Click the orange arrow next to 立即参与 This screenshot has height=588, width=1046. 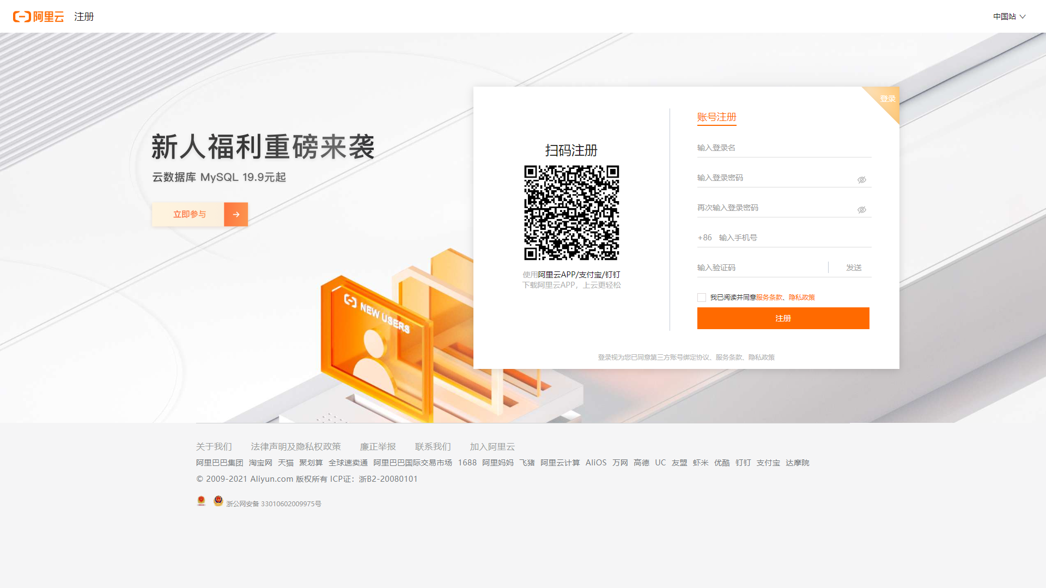coord(236,214)
